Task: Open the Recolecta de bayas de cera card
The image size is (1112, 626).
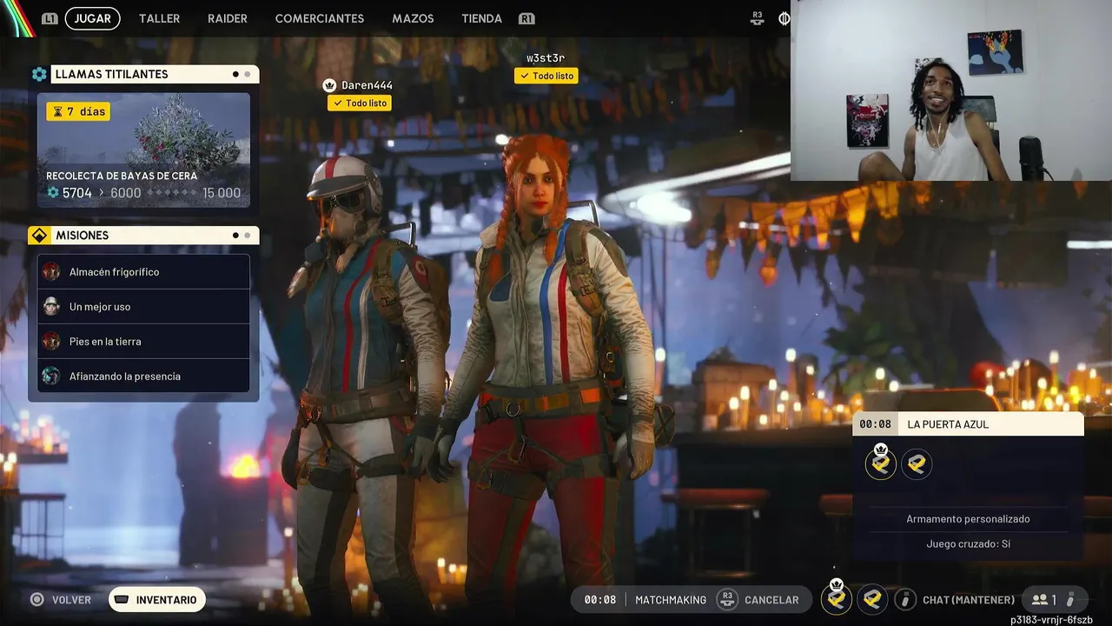Action: click(143, 150)
